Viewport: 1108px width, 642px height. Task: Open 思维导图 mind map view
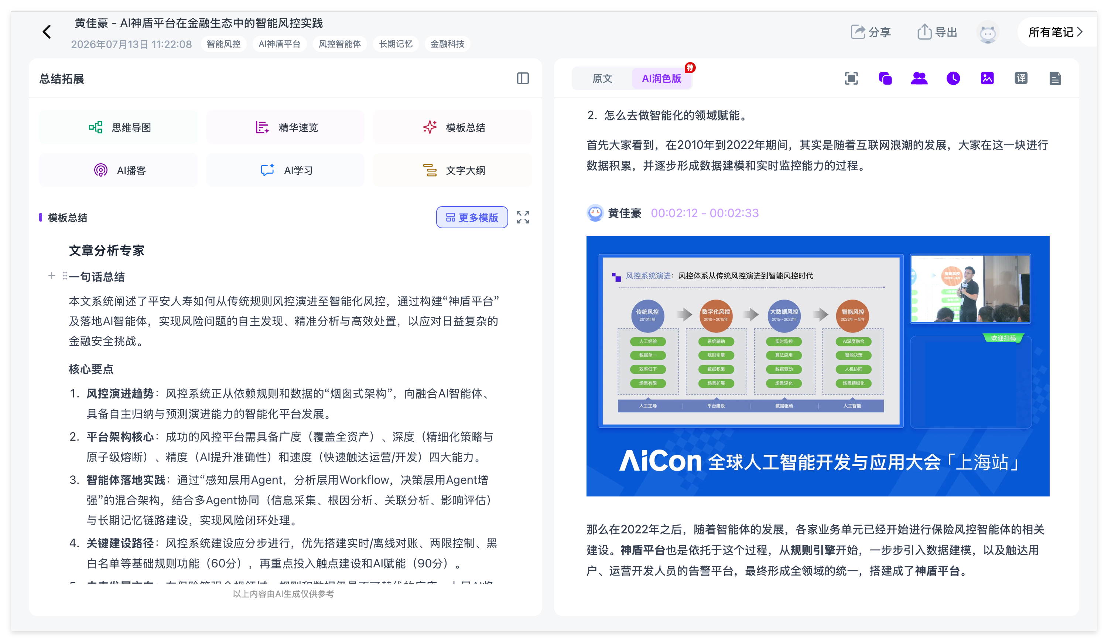click(x=118, y=127)
